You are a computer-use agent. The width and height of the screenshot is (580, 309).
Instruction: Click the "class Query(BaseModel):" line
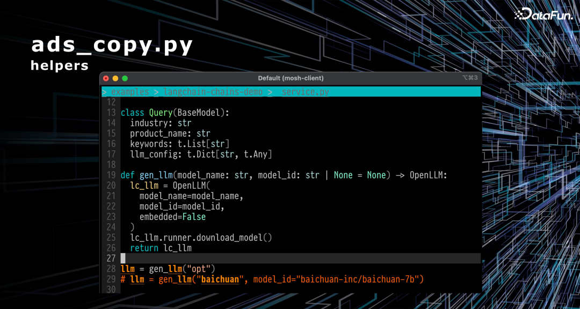pos(175,113)
